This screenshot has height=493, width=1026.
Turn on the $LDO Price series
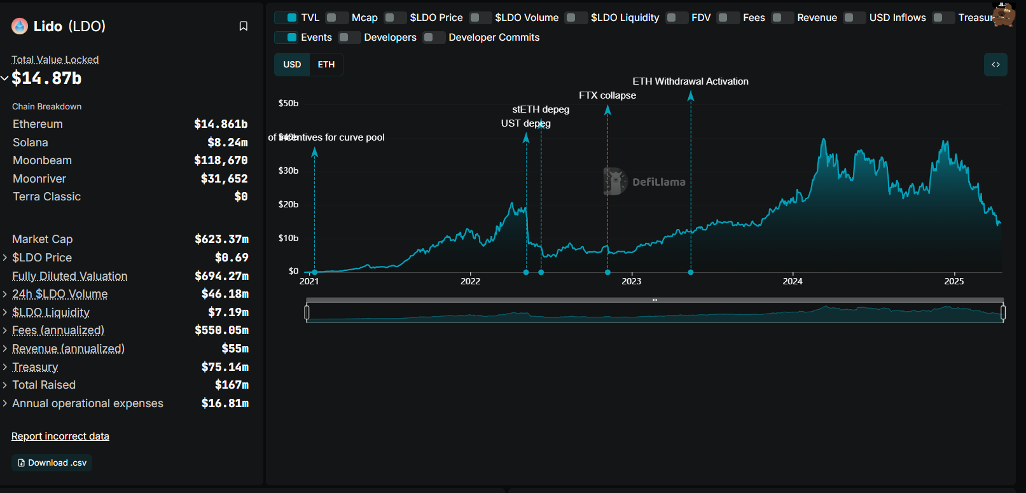395,18
